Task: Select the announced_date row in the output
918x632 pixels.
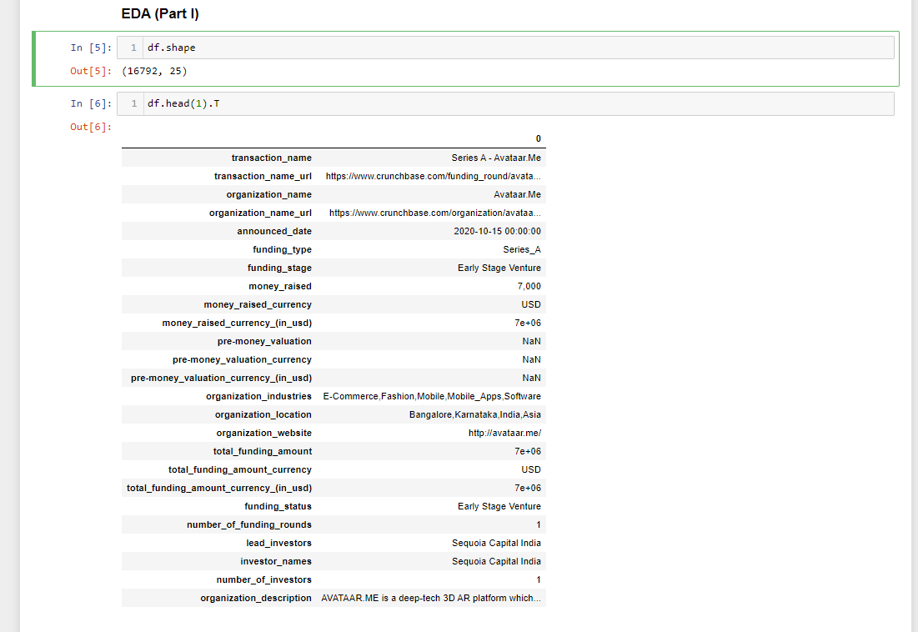Action: 334,231
